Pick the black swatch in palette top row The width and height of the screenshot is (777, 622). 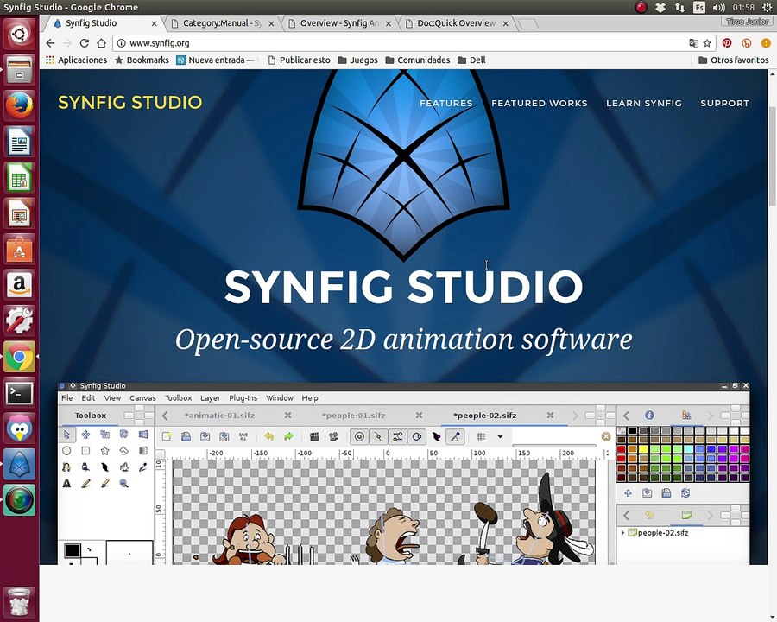pos(632,430)
